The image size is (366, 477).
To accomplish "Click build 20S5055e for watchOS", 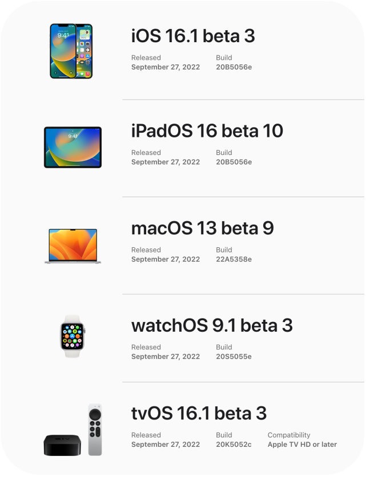I will pos(234,356).
